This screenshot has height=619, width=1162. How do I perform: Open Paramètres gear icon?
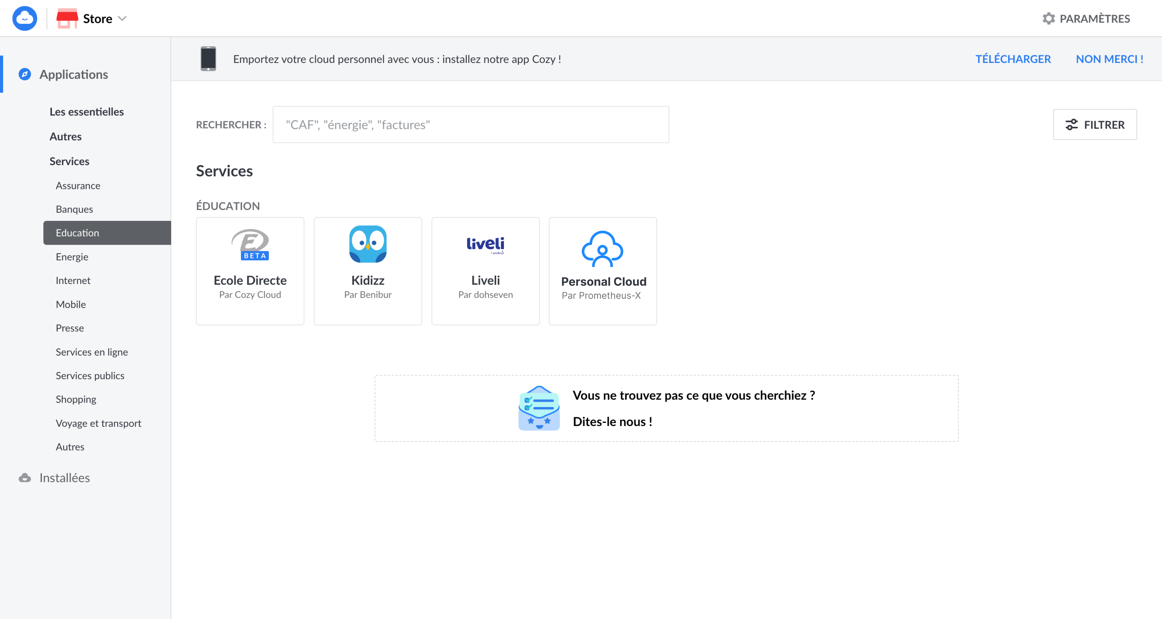click(1048, 18)
